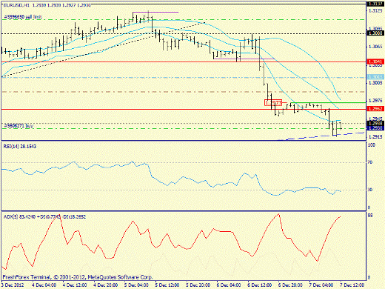
Task: Select the '#5596650 sell limit' order label
Action: [x=23, y=17]
